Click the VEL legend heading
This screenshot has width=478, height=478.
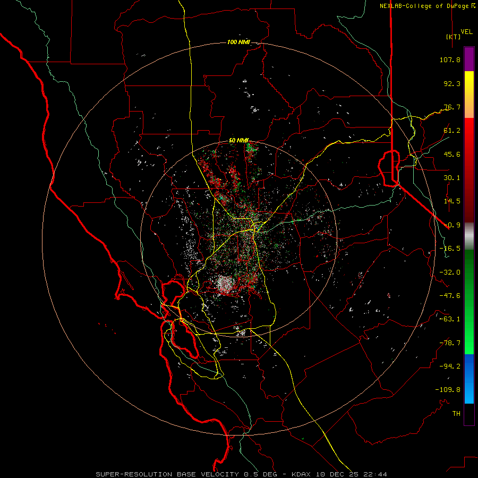point(467,32)
